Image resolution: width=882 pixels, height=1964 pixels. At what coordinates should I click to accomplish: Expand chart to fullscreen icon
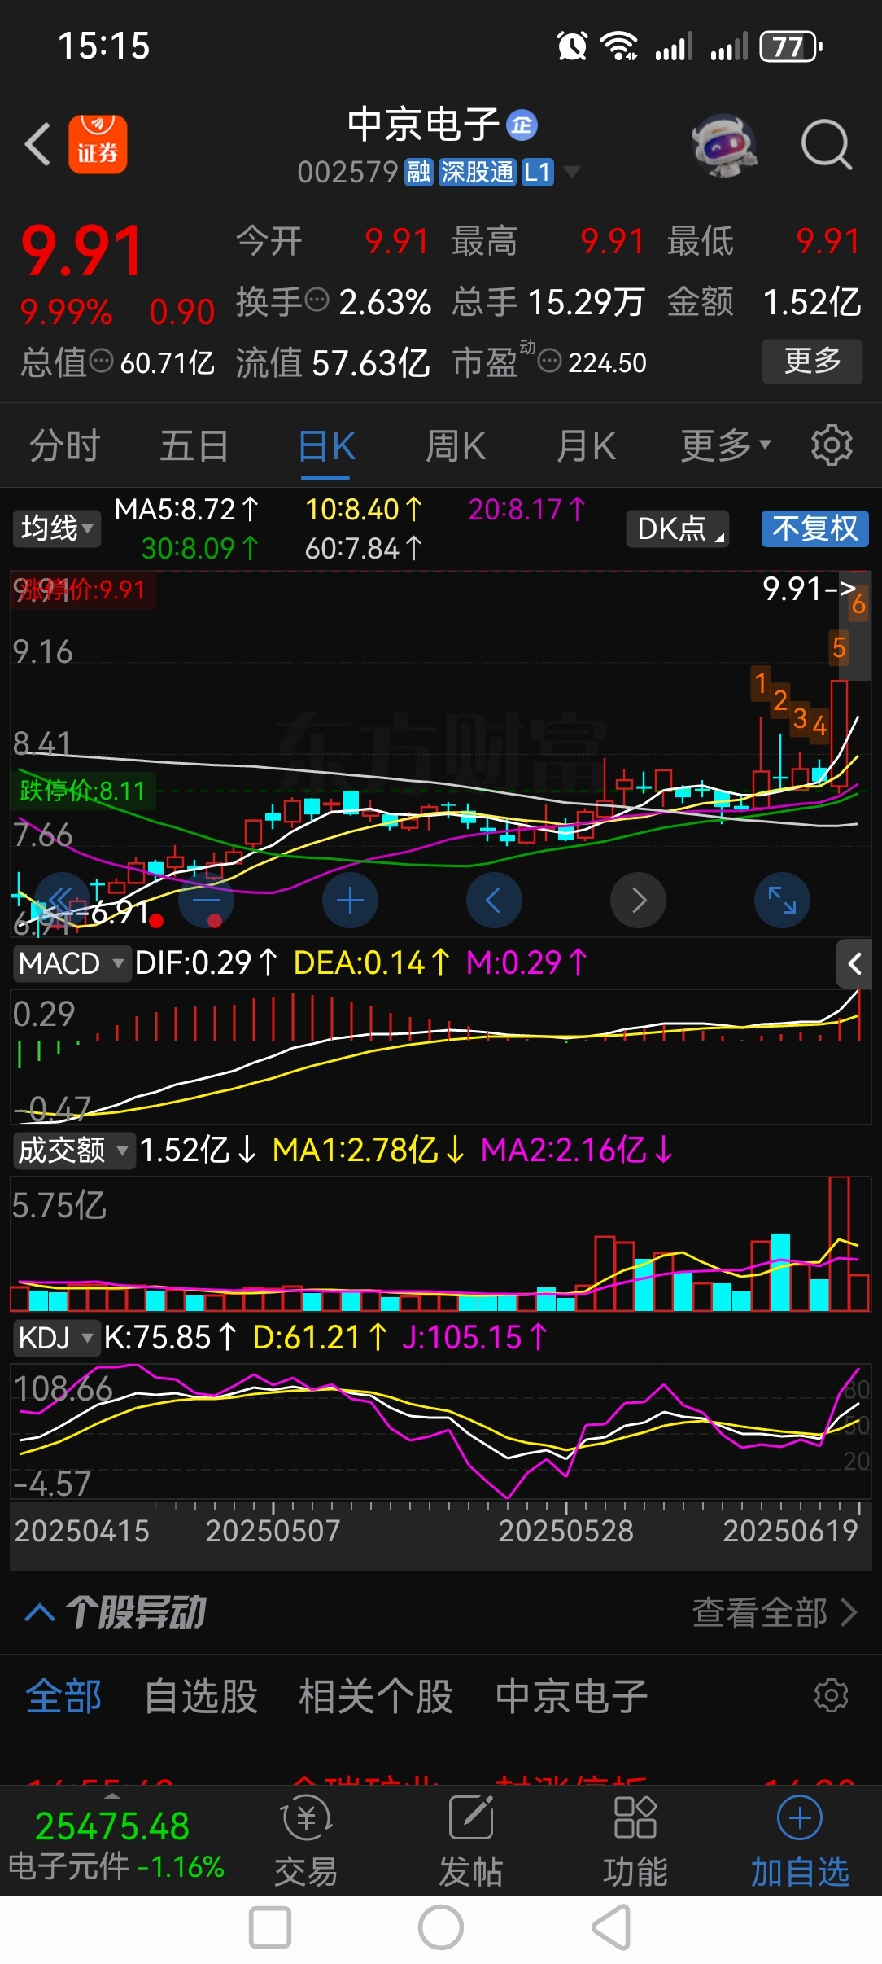click(x=782, y=900)
